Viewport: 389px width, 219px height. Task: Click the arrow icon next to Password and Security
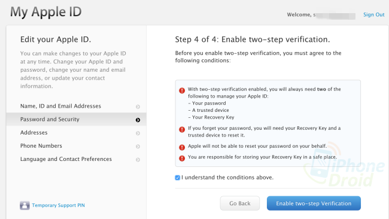(x=138, y=120)
